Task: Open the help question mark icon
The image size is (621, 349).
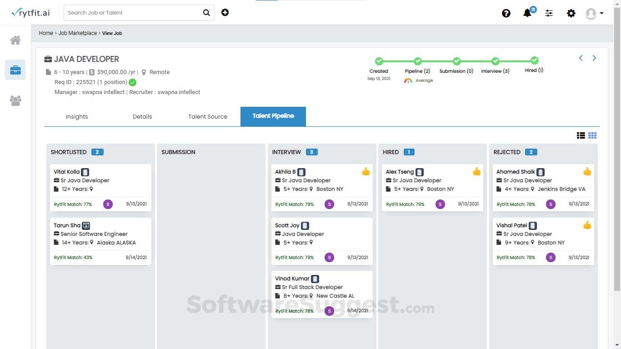Action: coord(506,13)
